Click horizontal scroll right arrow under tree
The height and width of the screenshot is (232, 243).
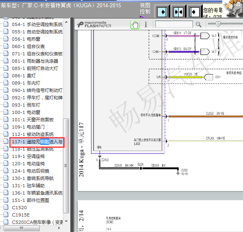(59, 228)
